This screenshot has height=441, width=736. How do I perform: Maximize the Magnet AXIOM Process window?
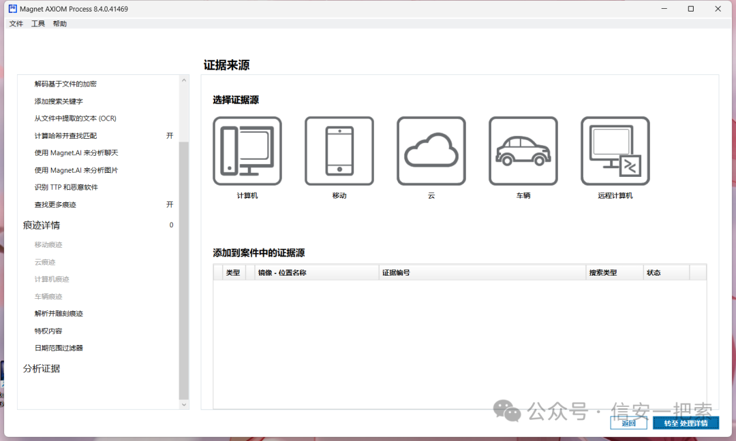691,9
